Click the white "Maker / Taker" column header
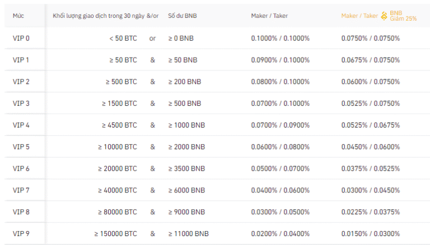 (x=269, y=16)
